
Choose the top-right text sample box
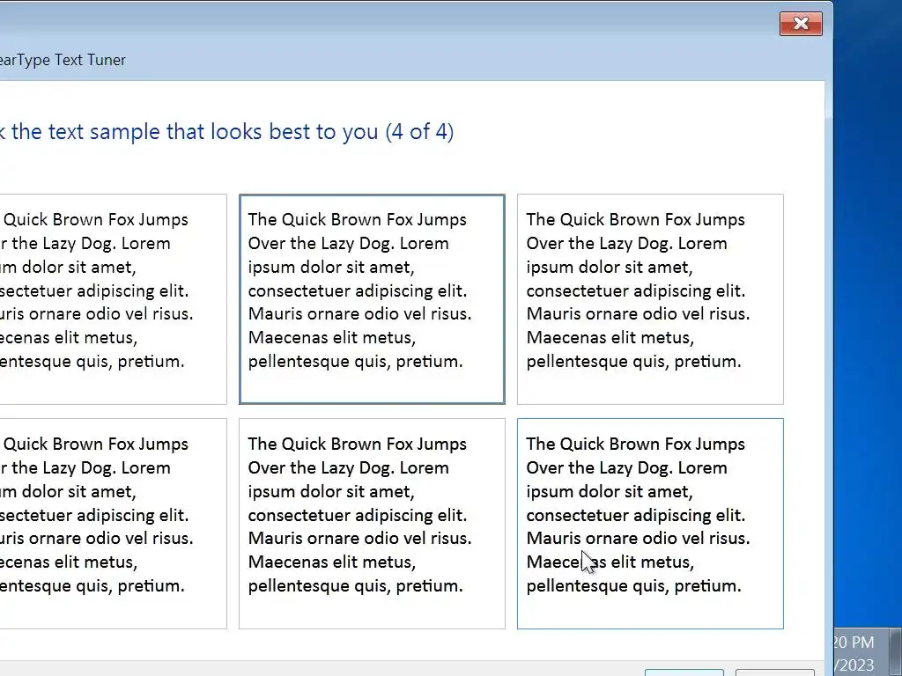pyautogui.click(x=650, y=298)
